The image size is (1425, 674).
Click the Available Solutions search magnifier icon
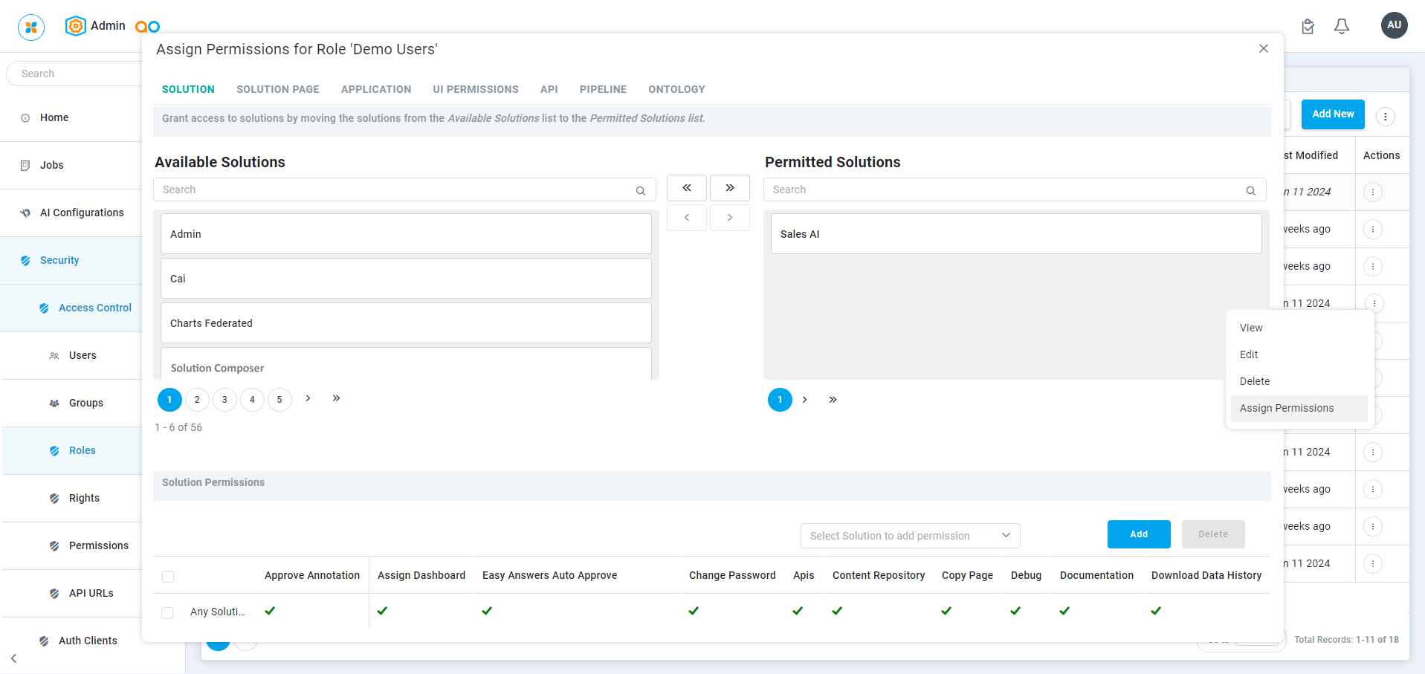pyautogui.click(x=640, y=191)
